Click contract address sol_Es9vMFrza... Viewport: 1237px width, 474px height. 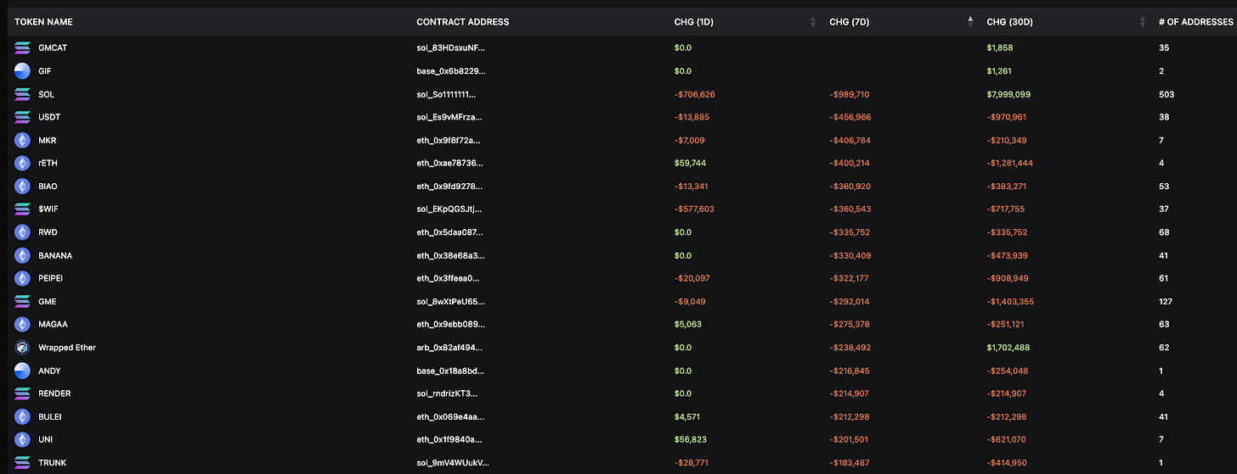[451, 117]
